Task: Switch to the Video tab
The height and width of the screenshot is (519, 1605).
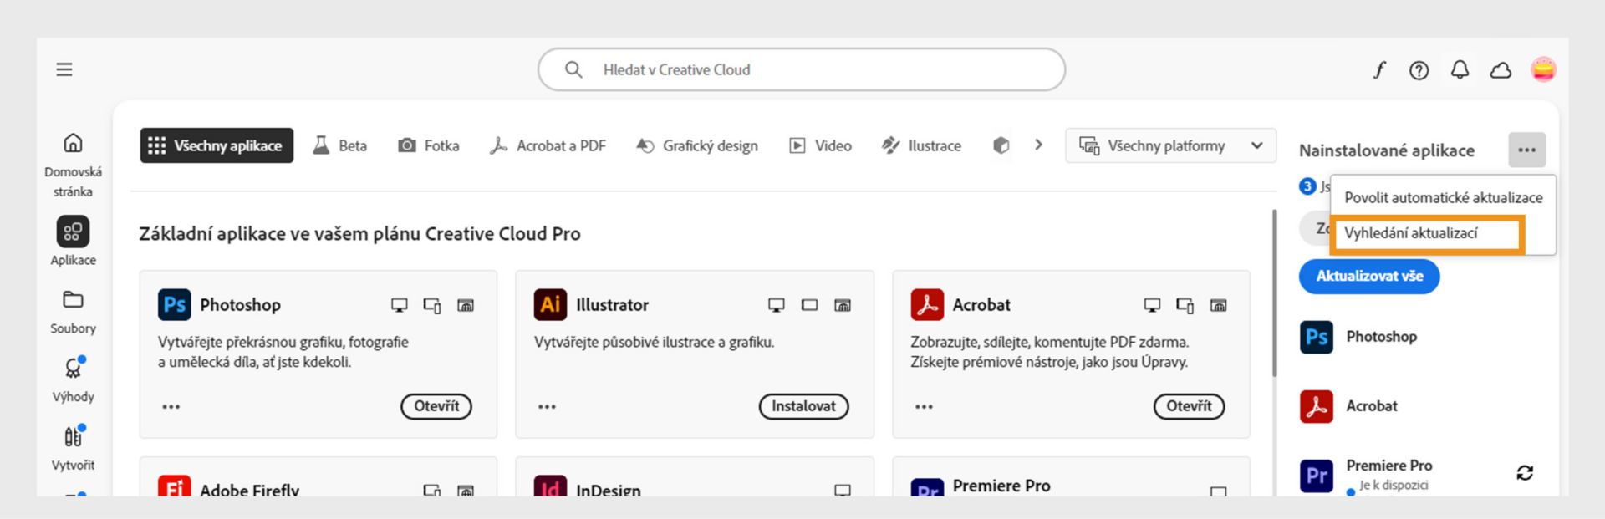Action: point(821,145)
